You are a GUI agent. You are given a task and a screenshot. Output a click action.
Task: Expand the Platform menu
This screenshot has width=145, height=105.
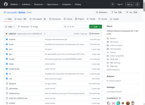pyautogui.click(x=15, y=4)
